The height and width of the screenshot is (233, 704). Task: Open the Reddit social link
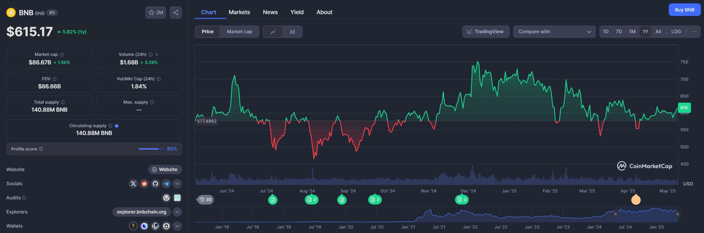(x=144, y=184)
